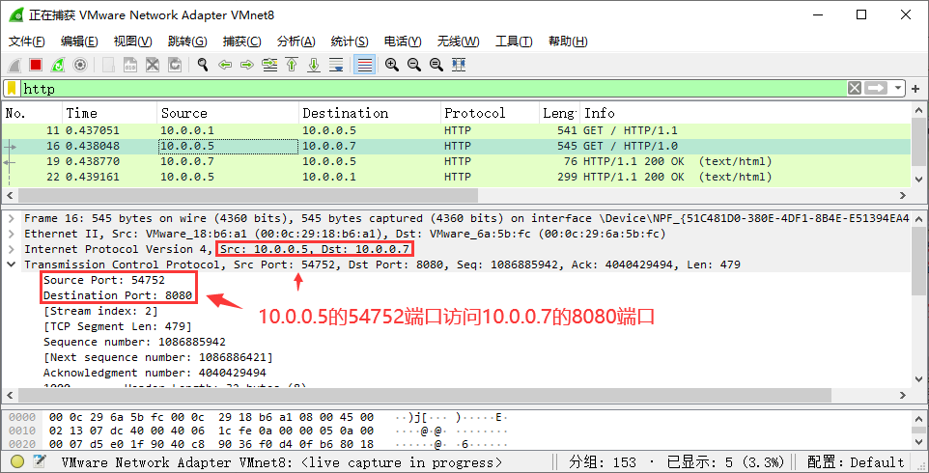The image size is (929, 473).
Task: Go forward to next packet
Action: (247, 65)
